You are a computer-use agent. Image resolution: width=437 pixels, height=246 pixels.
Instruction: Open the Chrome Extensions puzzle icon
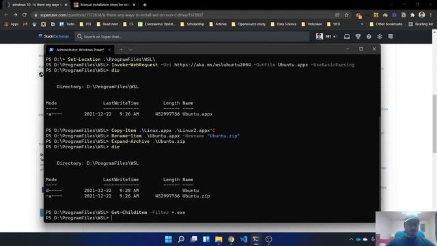click(x=412, y=15)
